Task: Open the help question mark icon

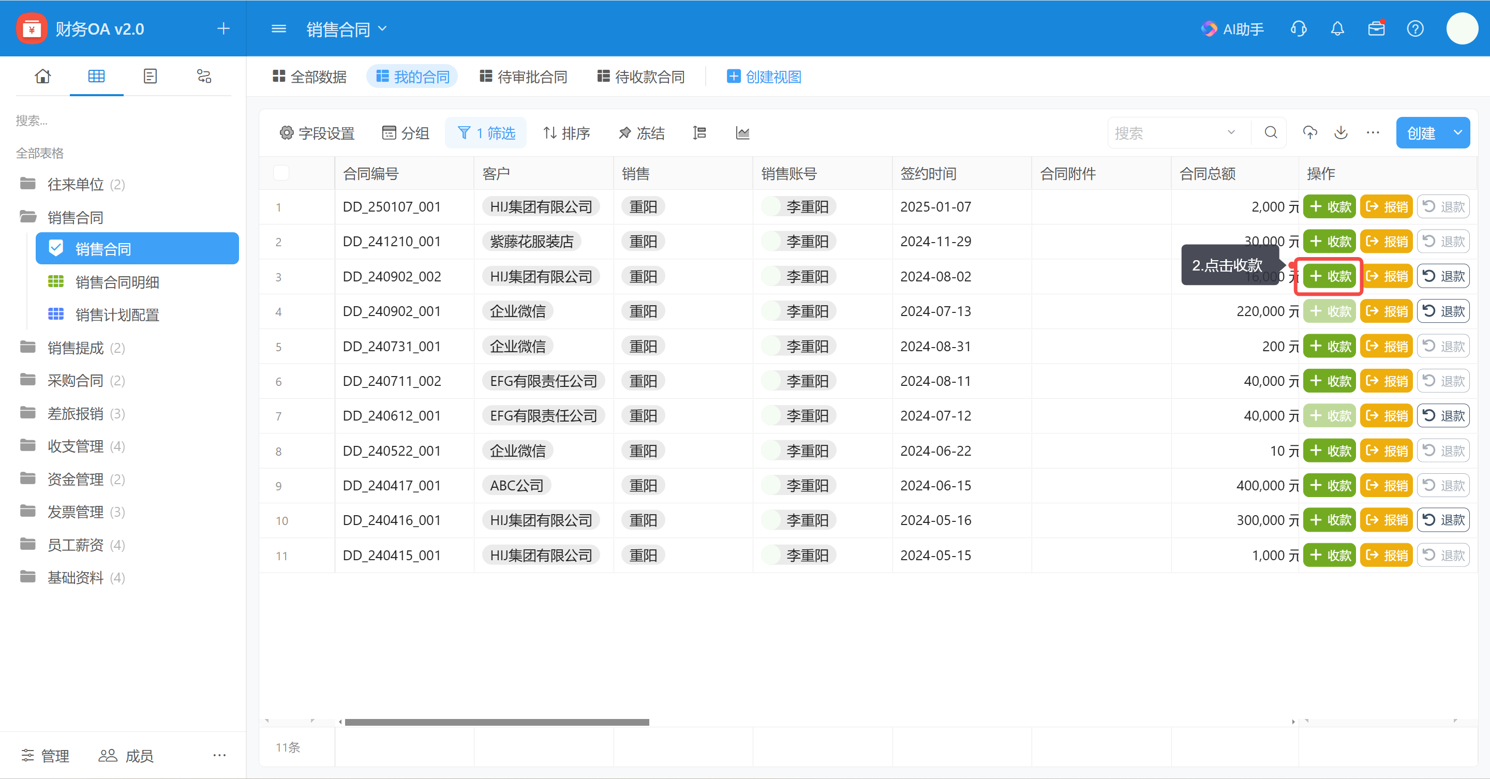Action: (x=1416, y=29)
